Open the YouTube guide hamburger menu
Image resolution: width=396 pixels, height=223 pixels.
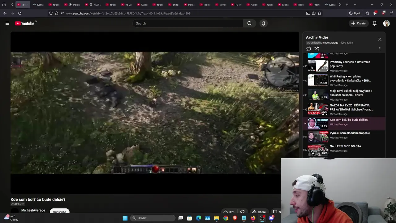pos(7,23)
